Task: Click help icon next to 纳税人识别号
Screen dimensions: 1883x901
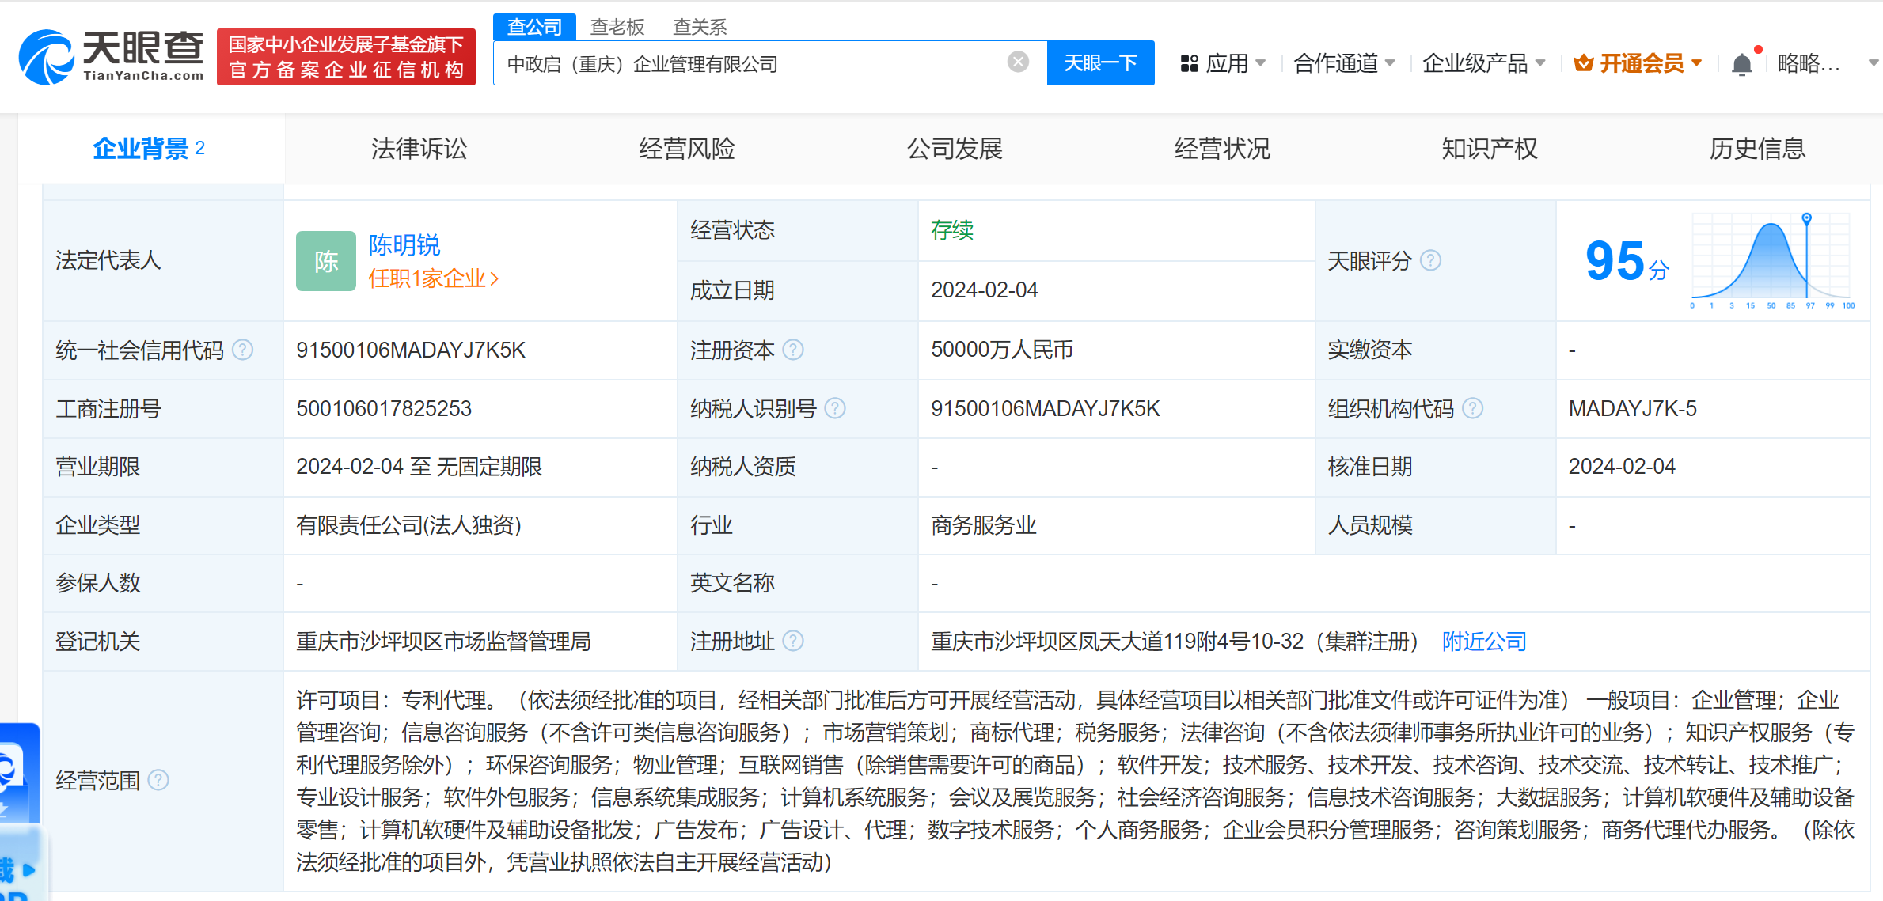Action: coord(835,408)
